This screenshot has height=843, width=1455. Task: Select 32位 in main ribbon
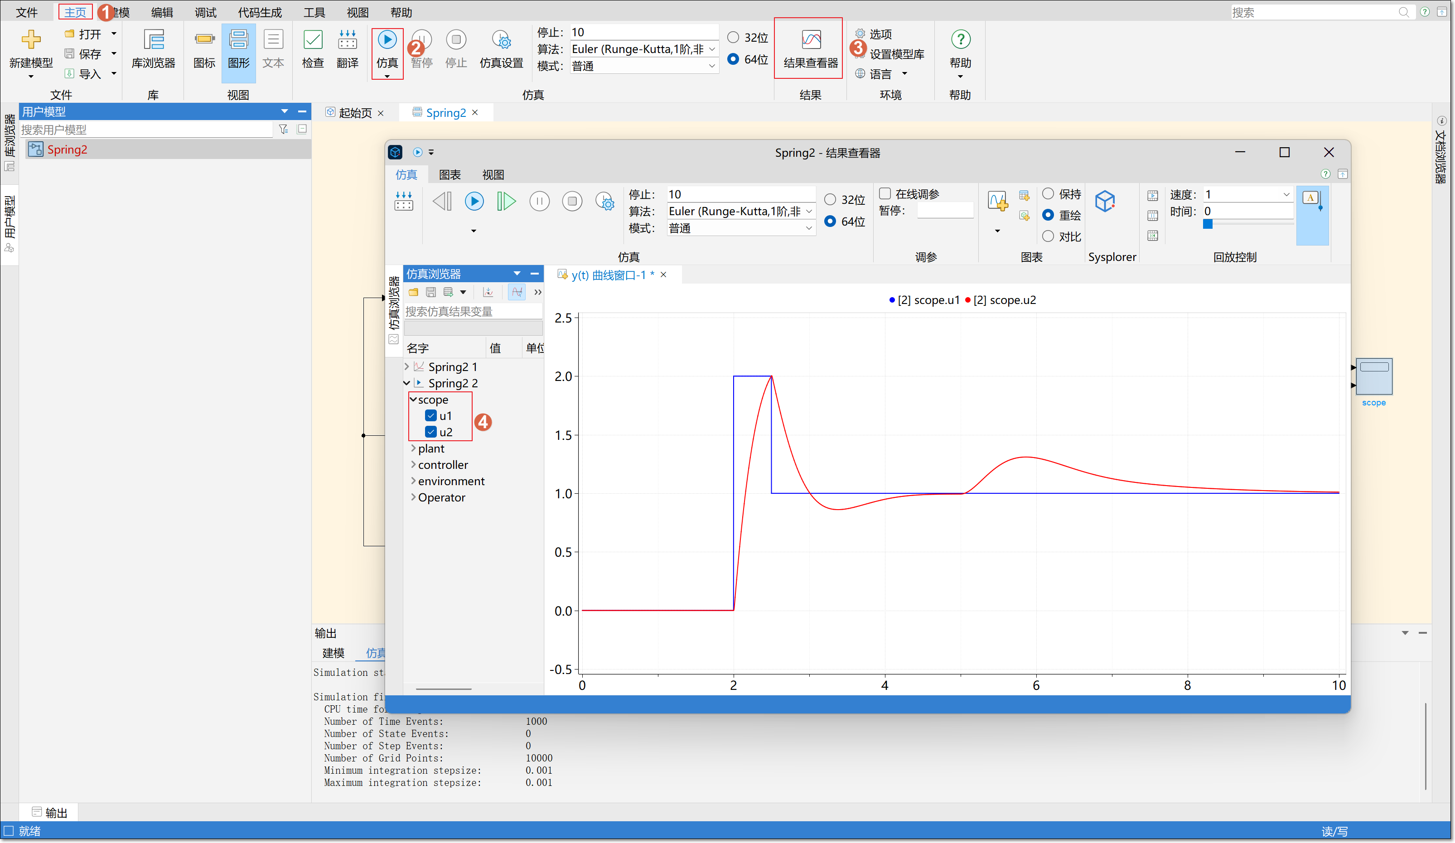(733, 37)
